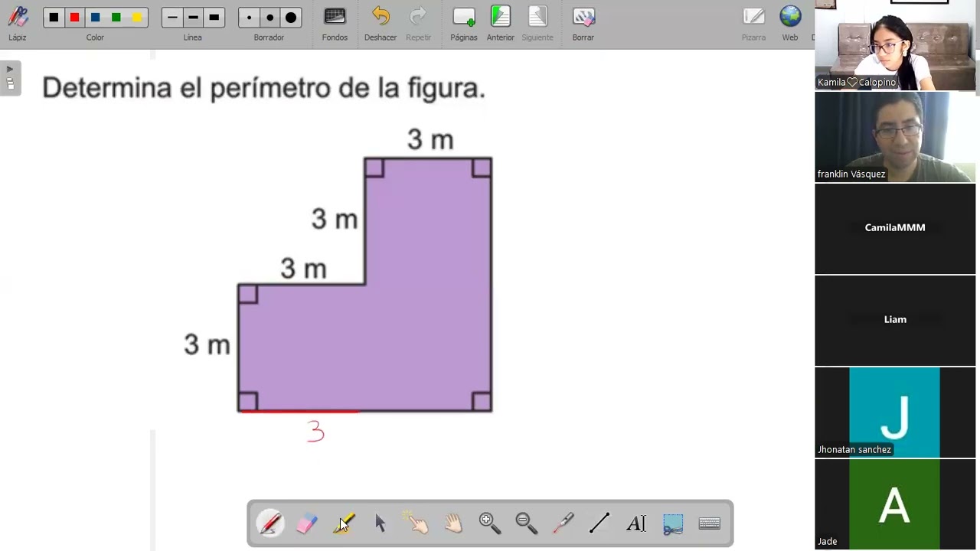Viewport: 980px width, 551px height.
Task: Select the interactive touch-finger tool
Action: click(417, 523)
